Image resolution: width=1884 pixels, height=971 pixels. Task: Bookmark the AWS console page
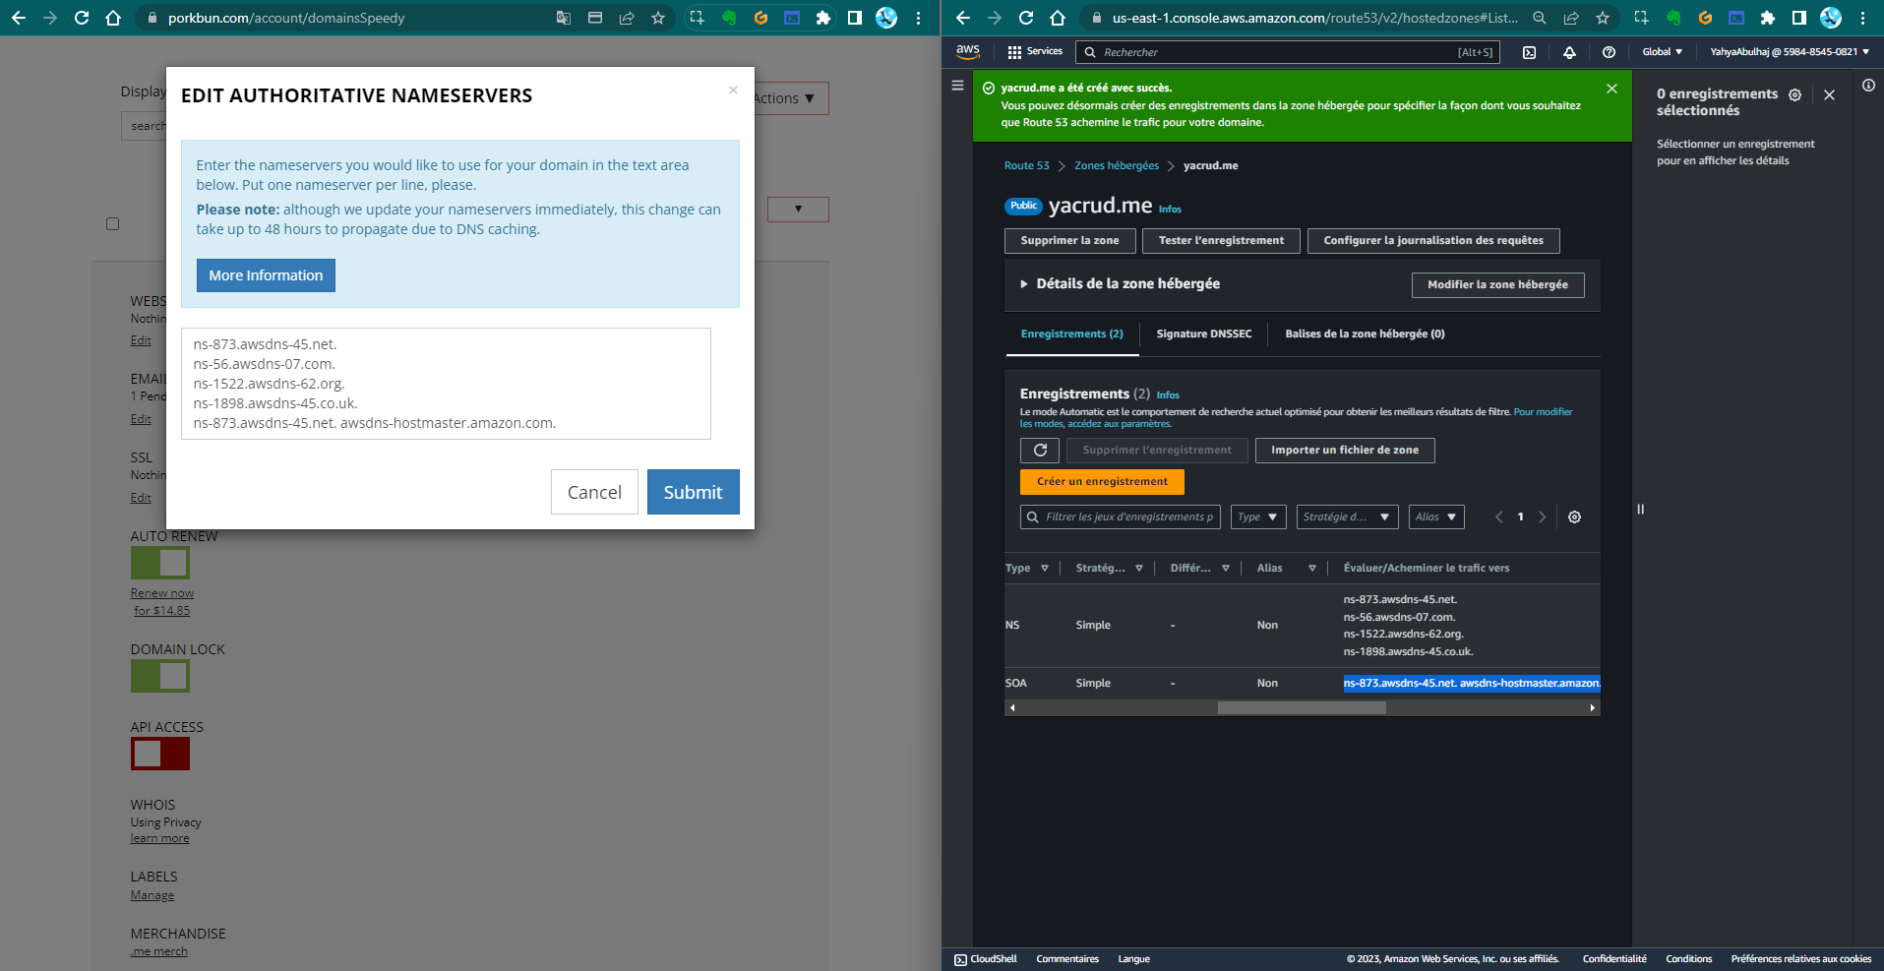point(1603,18)
